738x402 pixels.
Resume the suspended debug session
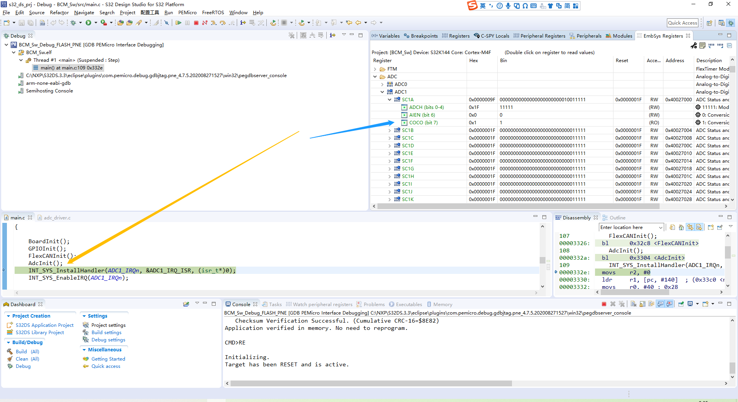click(x=178, y=23)
